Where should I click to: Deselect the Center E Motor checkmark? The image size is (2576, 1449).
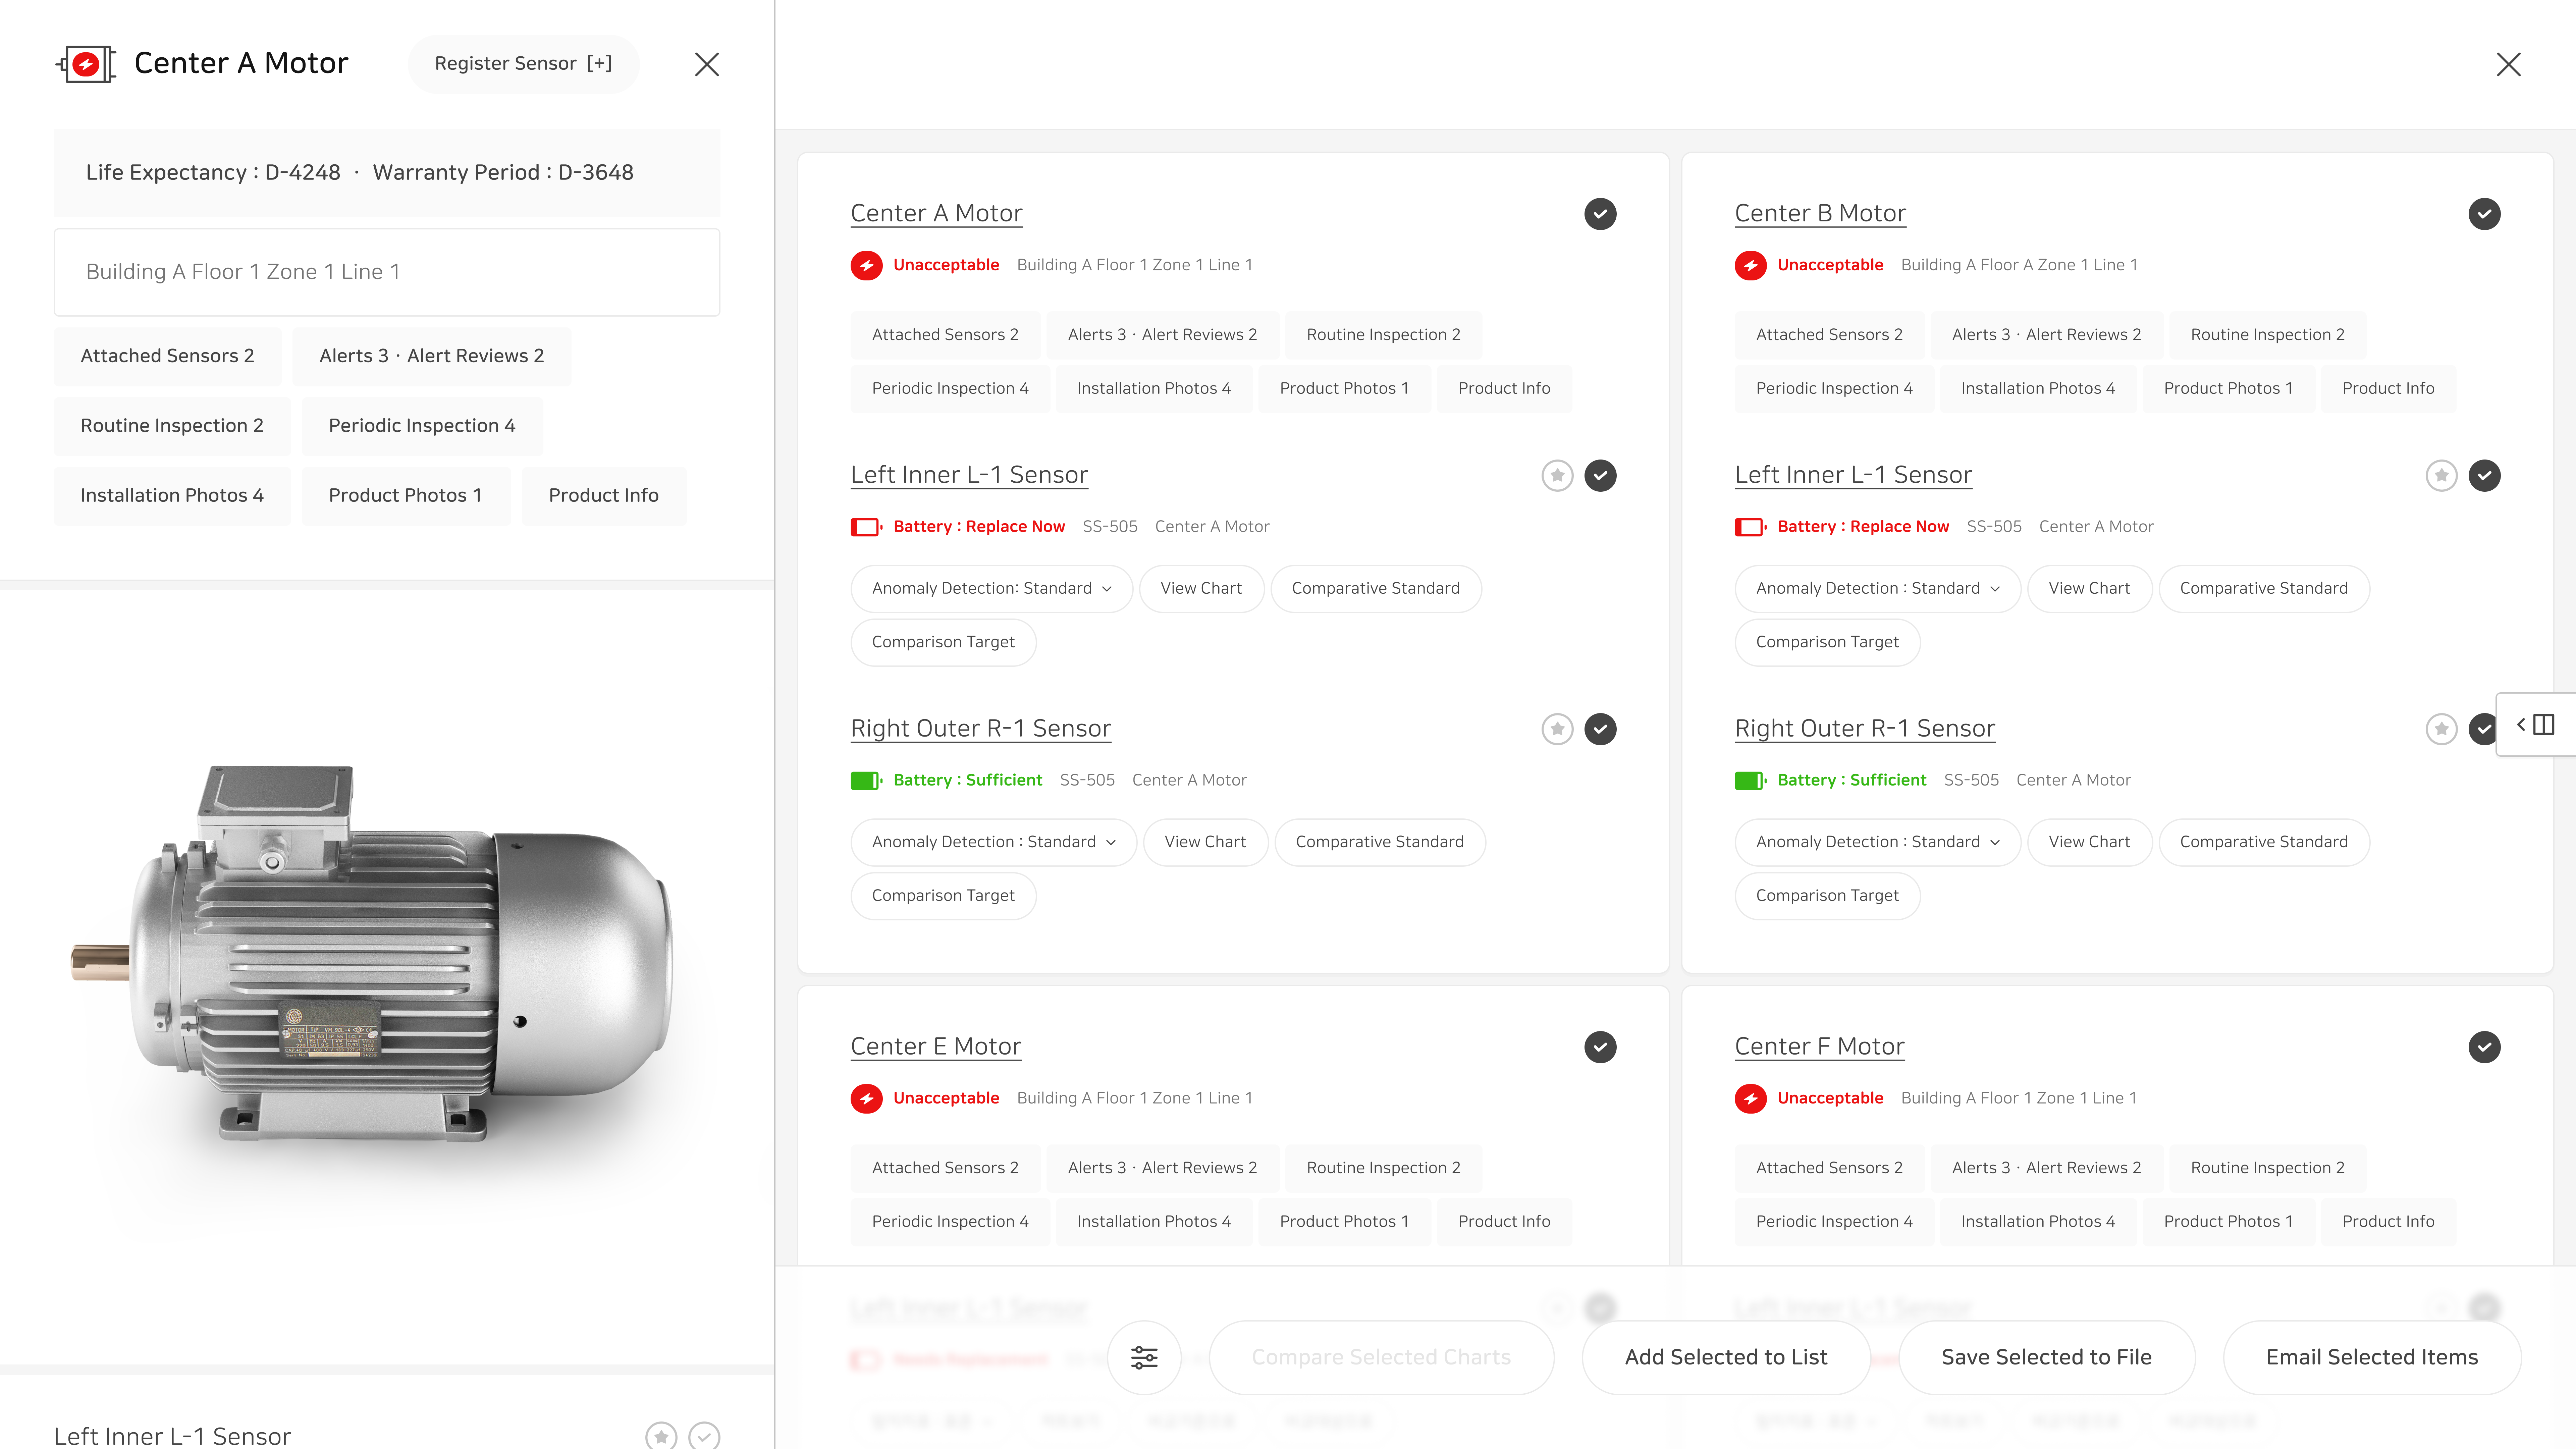1600,1047
